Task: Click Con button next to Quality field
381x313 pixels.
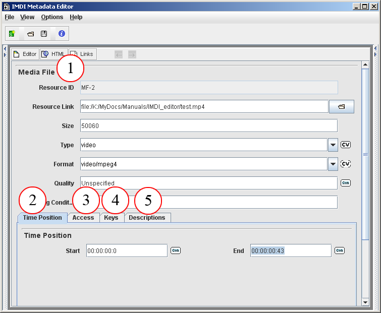Action: click(346, 182)
